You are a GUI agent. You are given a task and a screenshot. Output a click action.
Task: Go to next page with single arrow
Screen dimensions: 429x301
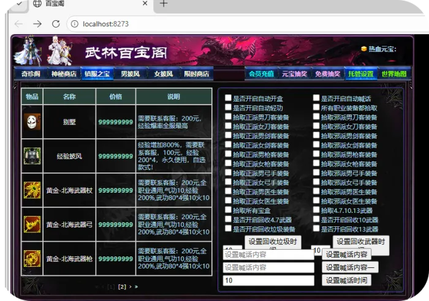(x=130, y=286)
